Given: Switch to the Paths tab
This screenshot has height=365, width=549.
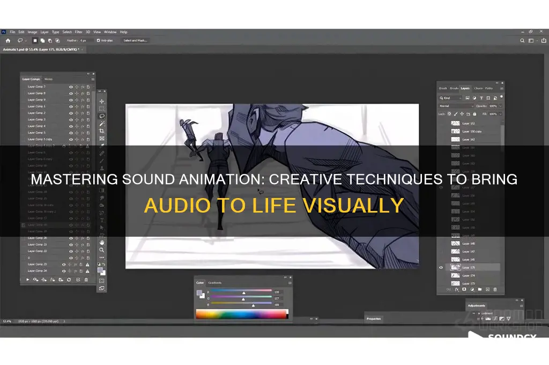Looking at the screenshot, I should [489, 89].
